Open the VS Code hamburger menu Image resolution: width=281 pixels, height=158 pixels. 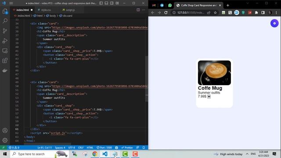(x=11, y=3)
